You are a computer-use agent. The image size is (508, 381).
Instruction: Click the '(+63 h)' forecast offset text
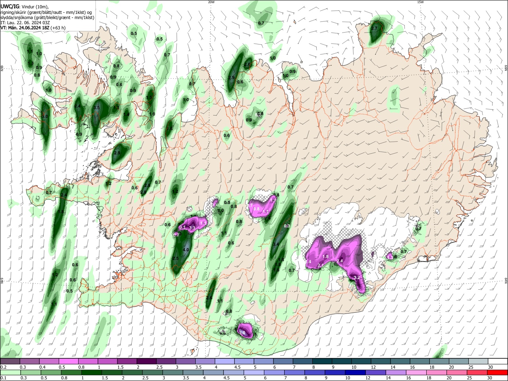[x=58, y=28]
